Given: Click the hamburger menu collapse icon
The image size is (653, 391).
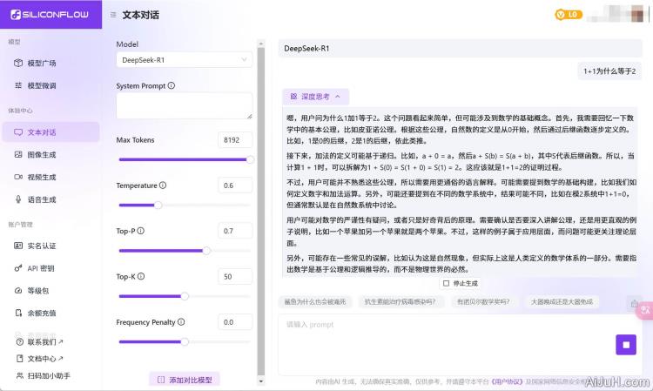Looking at the screenshot, I should [114, 15].
